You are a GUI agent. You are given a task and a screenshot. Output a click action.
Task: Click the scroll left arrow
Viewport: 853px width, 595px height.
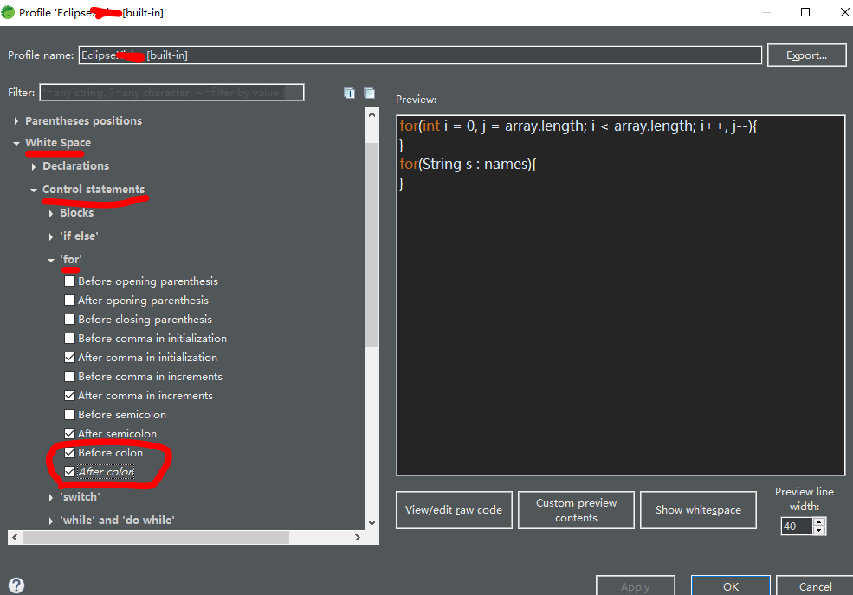[15, 537]
